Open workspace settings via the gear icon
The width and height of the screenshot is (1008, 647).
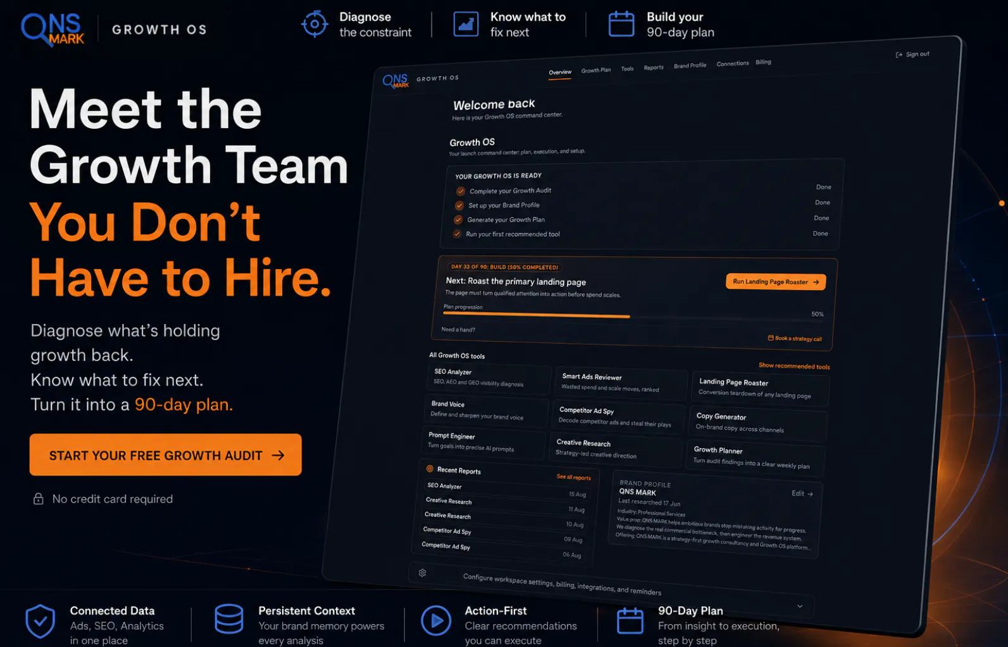pos(423,573)
